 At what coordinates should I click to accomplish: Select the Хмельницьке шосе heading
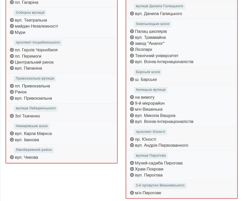coord(152,24)
